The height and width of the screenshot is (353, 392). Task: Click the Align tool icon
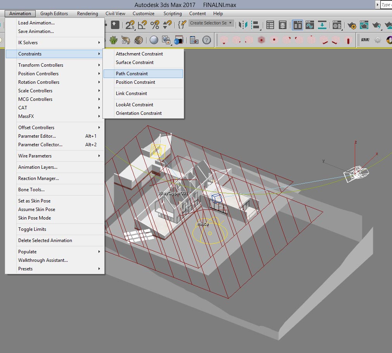coord(256,25)
